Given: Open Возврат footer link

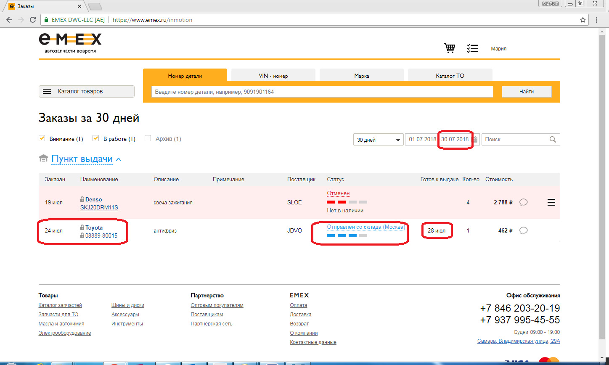Looking at the screenshot, I should tap(299, 324).
